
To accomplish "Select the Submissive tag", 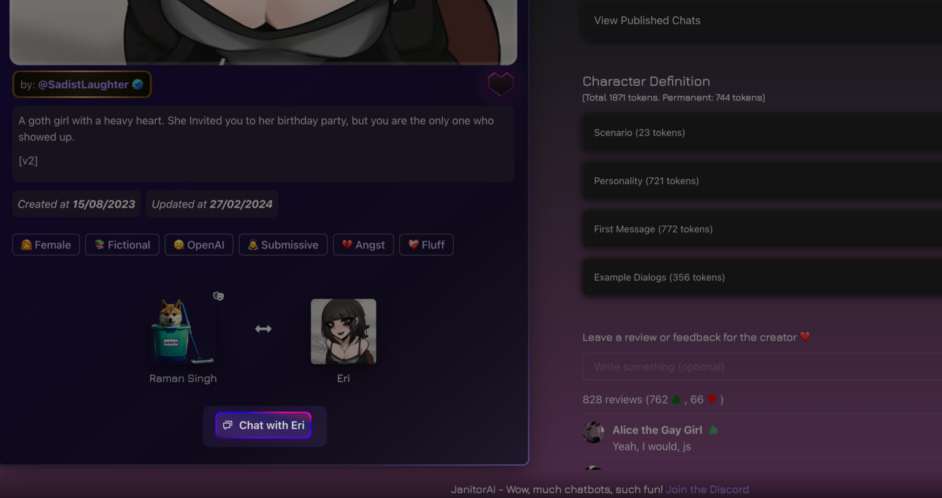I will point(283,245).
